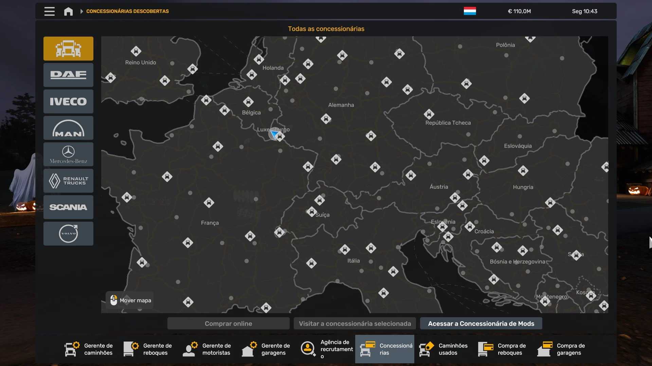Open Gerente de motoristas tab
Screen dimensions: 652x366
click(x=207, y=349)
